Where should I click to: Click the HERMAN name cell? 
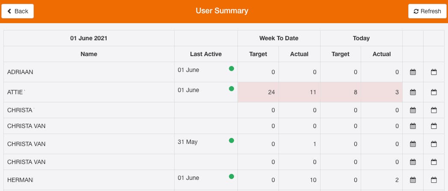click(x=20, y=180)
